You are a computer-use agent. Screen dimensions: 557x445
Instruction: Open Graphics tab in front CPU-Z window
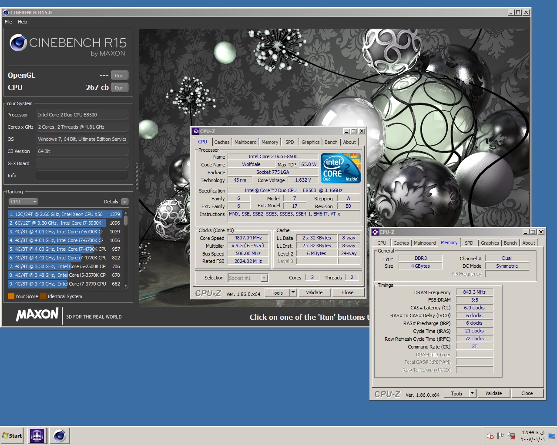[x=311, y=142]
